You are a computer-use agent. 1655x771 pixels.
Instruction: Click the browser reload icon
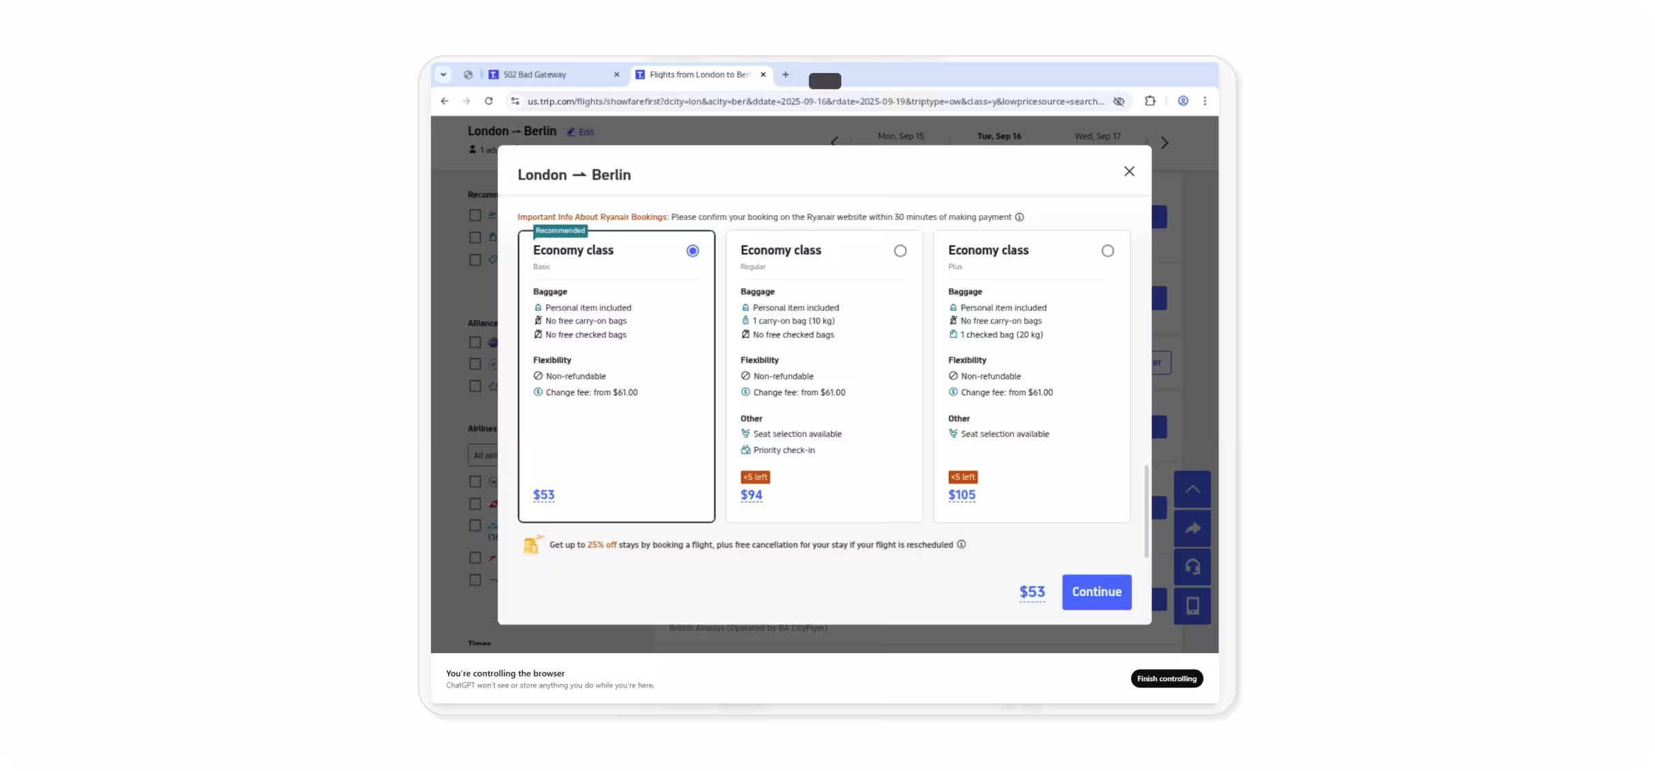[x=488, y=101]
